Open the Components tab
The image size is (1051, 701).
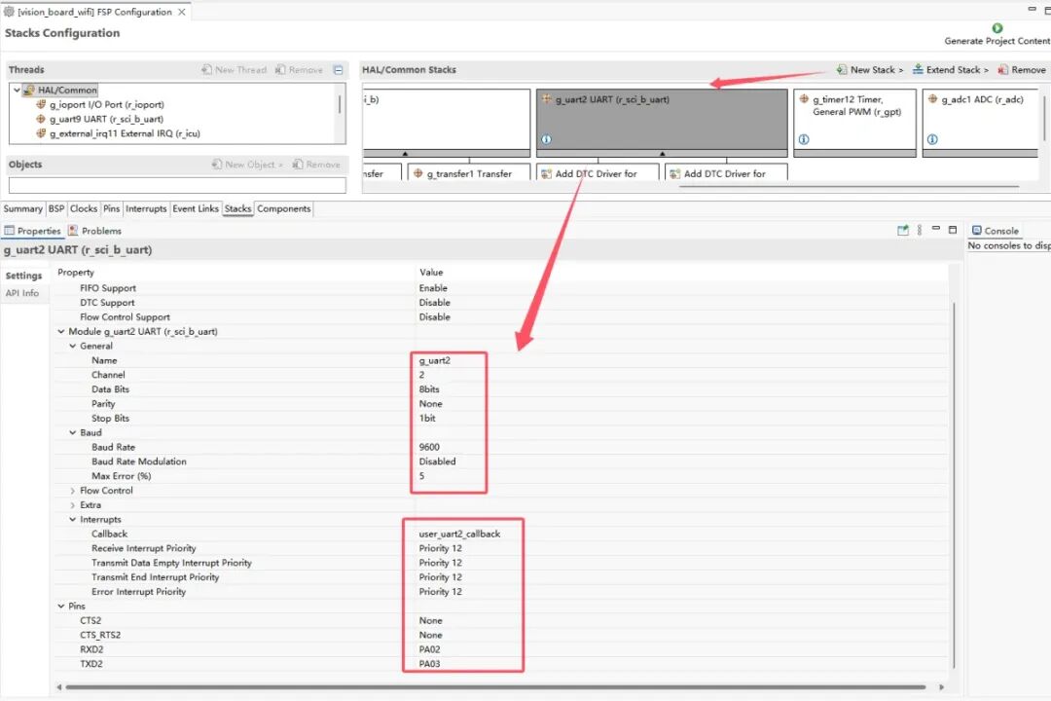tap(283, 209)
